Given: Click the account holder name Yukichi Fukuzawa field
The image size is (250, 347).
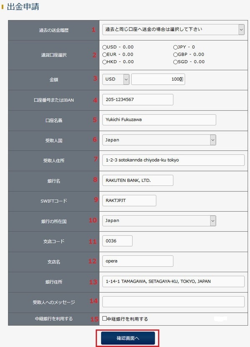Looking at the screenshot, I should point(159,120).
